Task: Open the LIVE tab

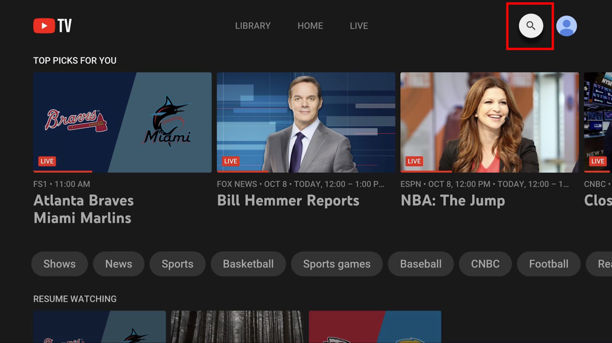Action: pyautogui.click(x=358, y=26)
